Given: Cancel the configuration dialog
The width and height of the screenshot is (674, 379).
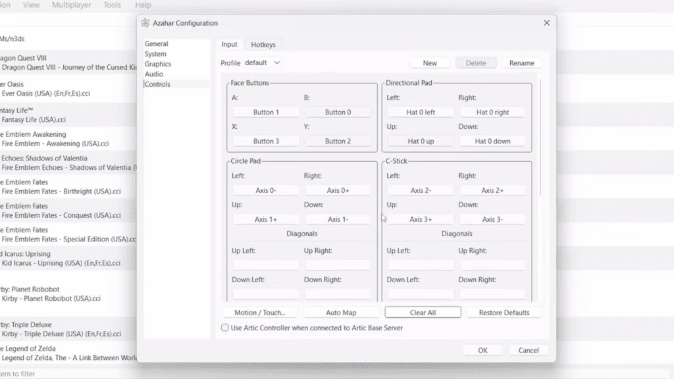Looking at the screenshot, I should [529, 350].
